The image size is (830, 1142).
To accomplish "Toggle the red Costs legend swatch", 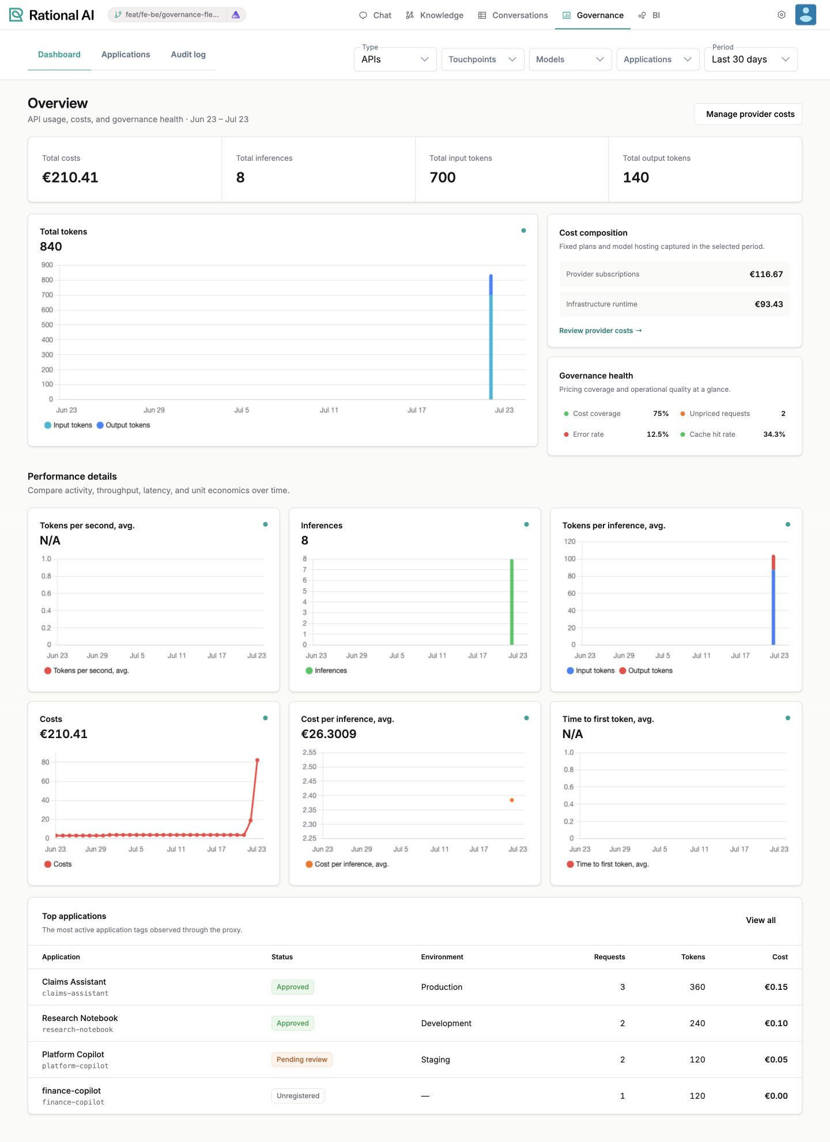I will [48, 864].
